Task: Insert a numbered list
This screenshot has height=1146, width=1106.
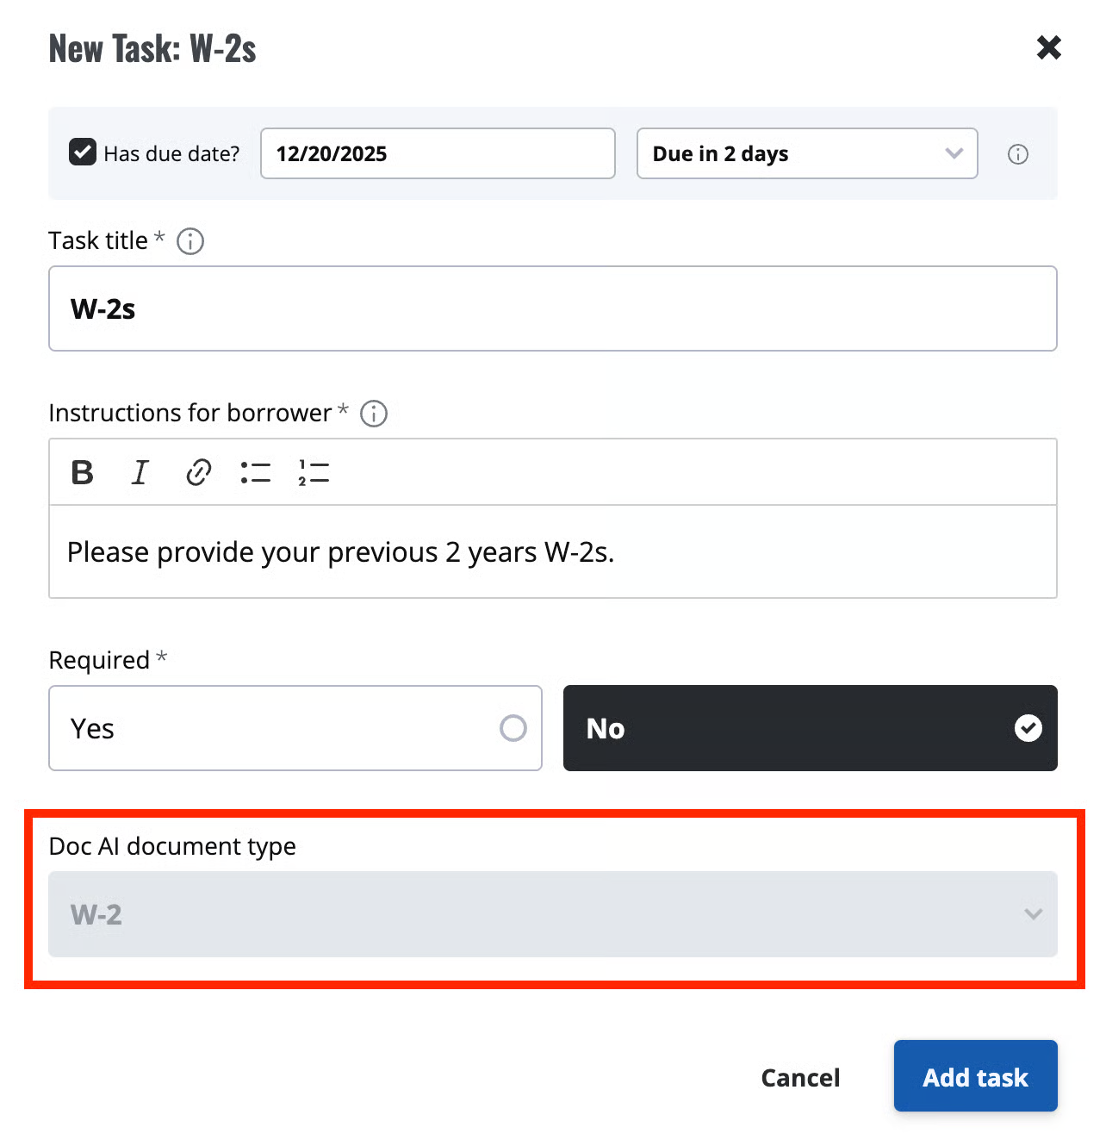Action: point(314,472)
